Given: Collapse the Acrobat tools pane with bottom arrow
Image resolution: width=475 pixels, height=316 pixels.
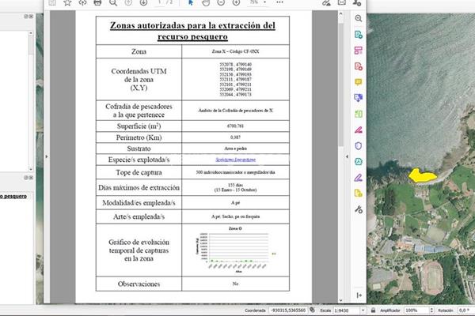Looking at the screenshot, I should [x=359, y=295].
